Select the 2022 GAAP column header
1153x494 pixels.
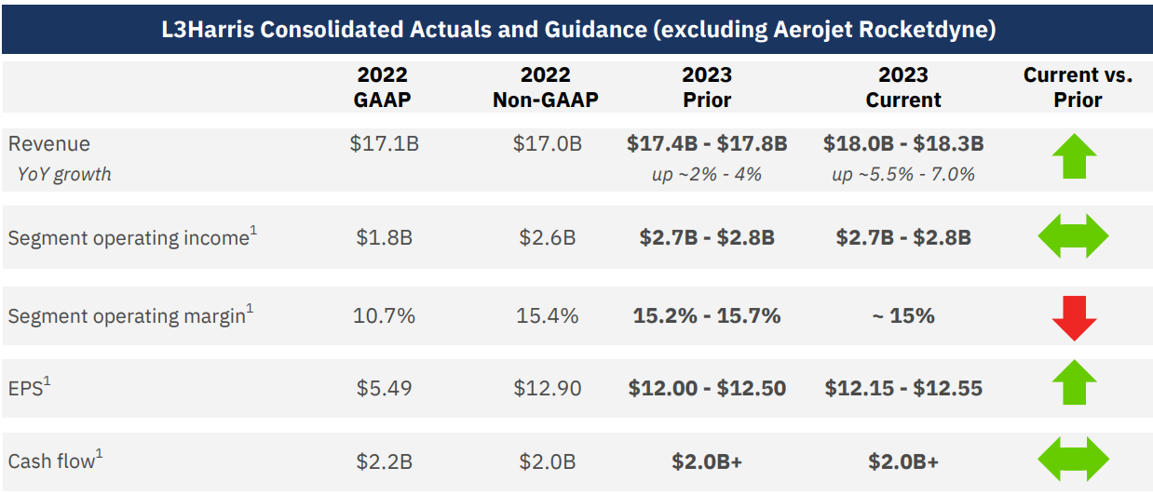point(383,87)
